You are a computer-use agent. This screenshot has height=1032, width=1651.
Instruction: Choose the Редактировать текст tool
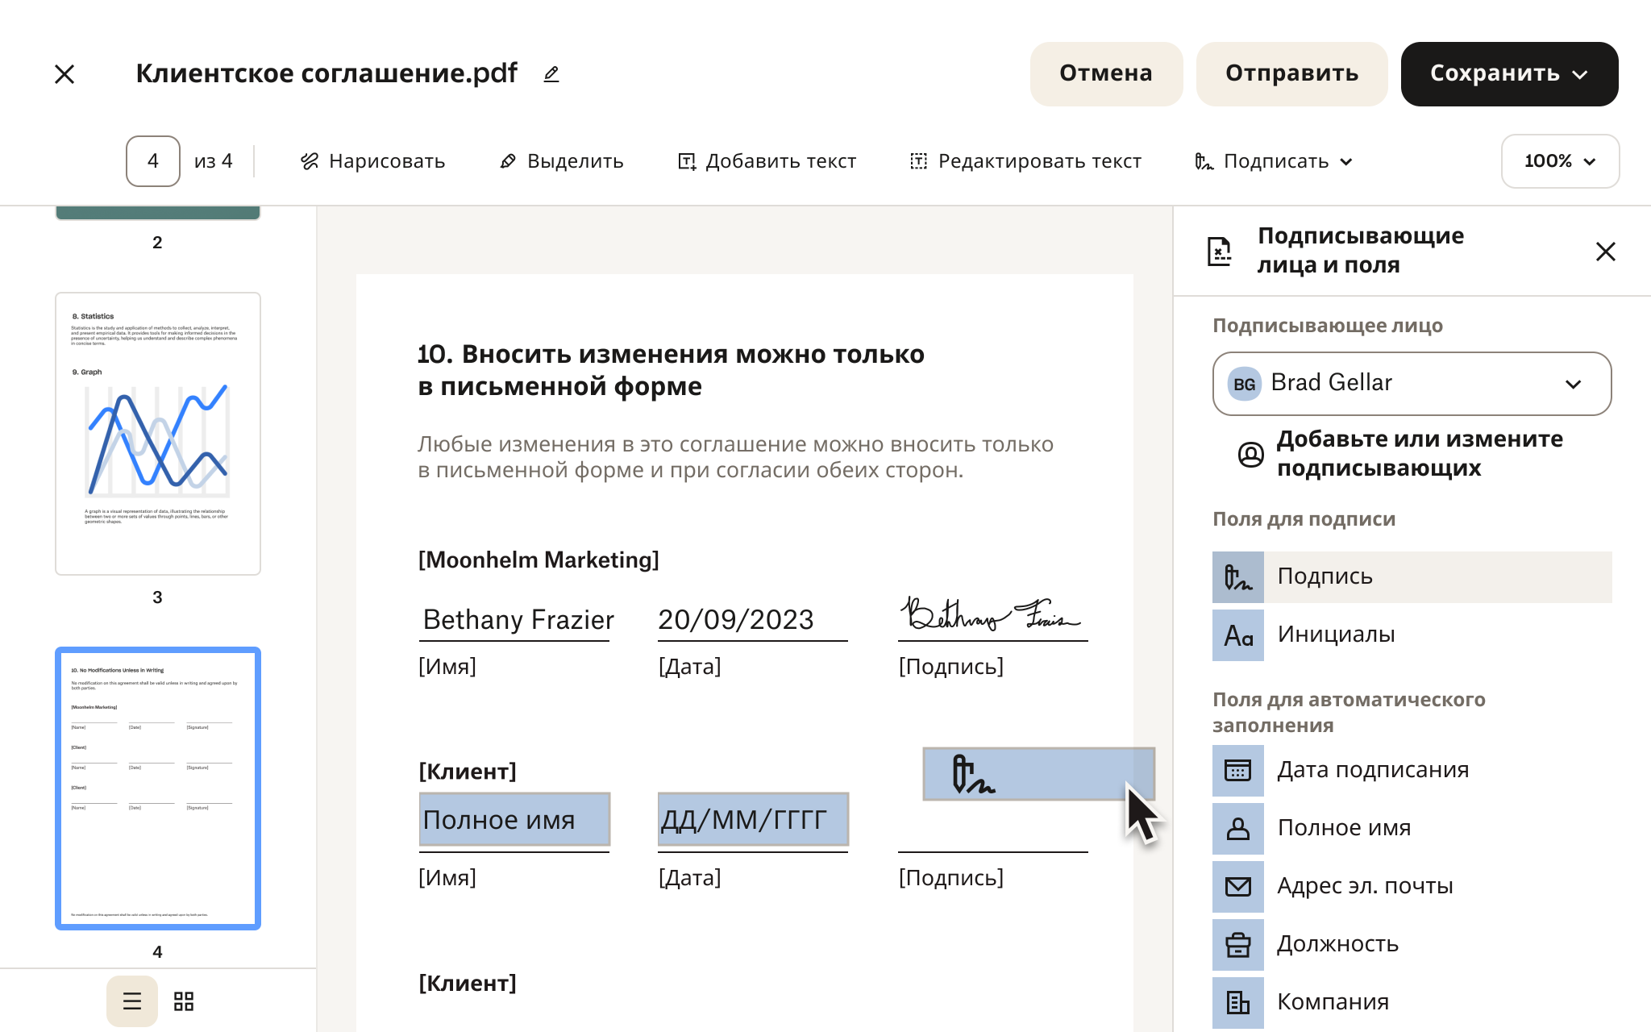1025,161
